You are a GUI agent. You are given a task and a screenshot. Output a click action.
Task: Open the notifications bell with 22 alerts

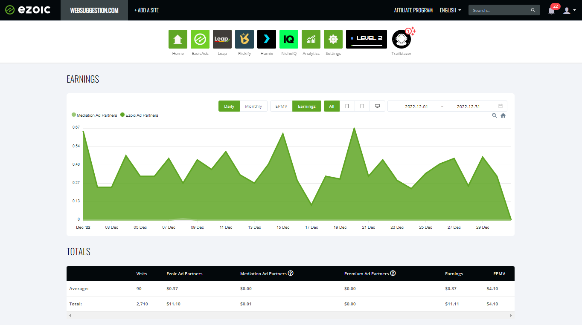(x=552, y=10)
